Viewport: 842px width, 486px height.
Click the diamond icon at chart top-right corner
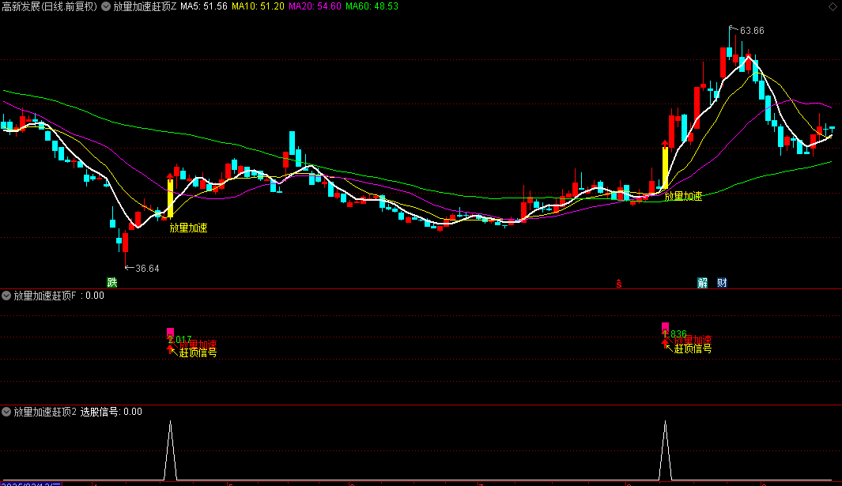coord(833,6)
